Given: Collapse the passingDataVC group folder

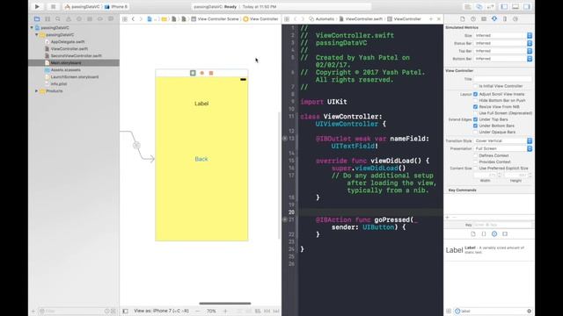Looking at the screenshot, I should [x=37, y=35].
